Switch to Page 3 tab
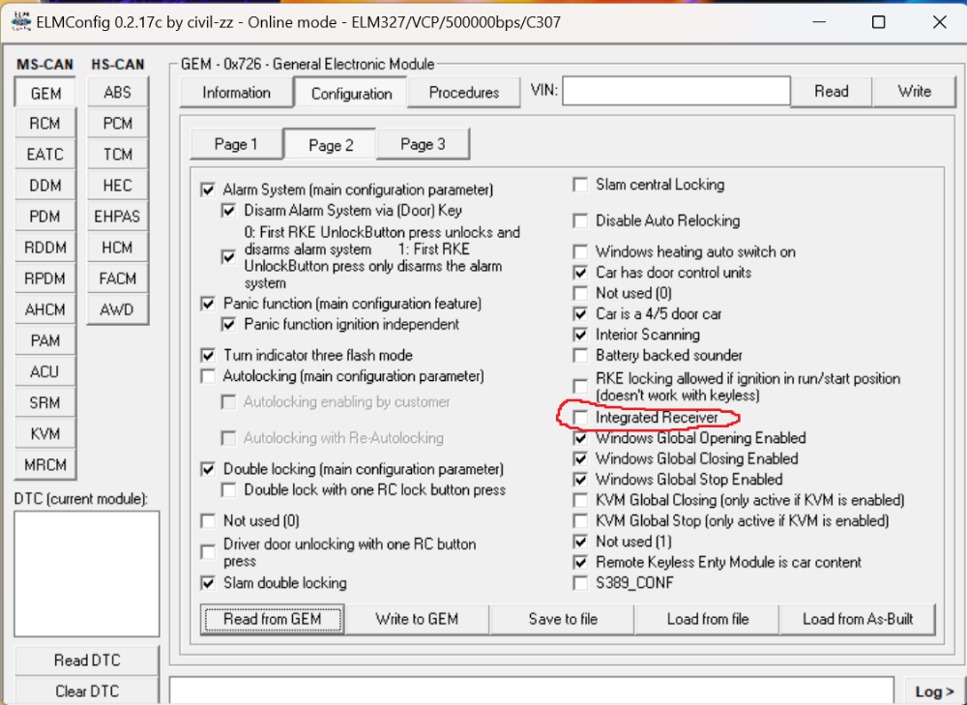 click(x=423, y=144)
